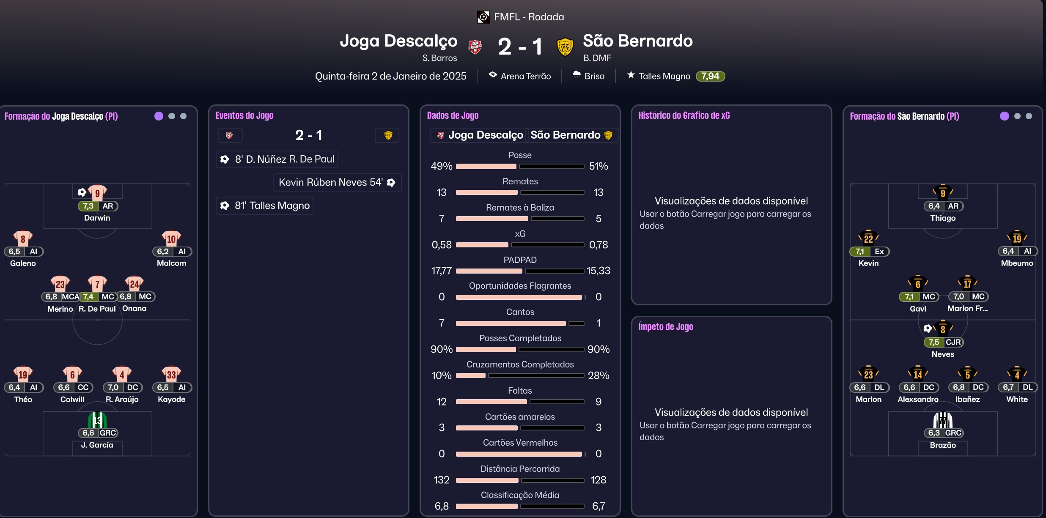Select purple view dot on Joga Descalço formation panel
The image size is (1046, 518).
pos(159,116)
